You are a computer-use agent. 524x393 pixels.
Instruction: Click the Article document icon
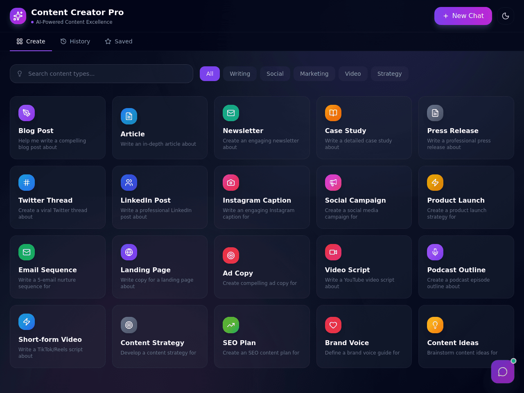click(x=129, y=116)
